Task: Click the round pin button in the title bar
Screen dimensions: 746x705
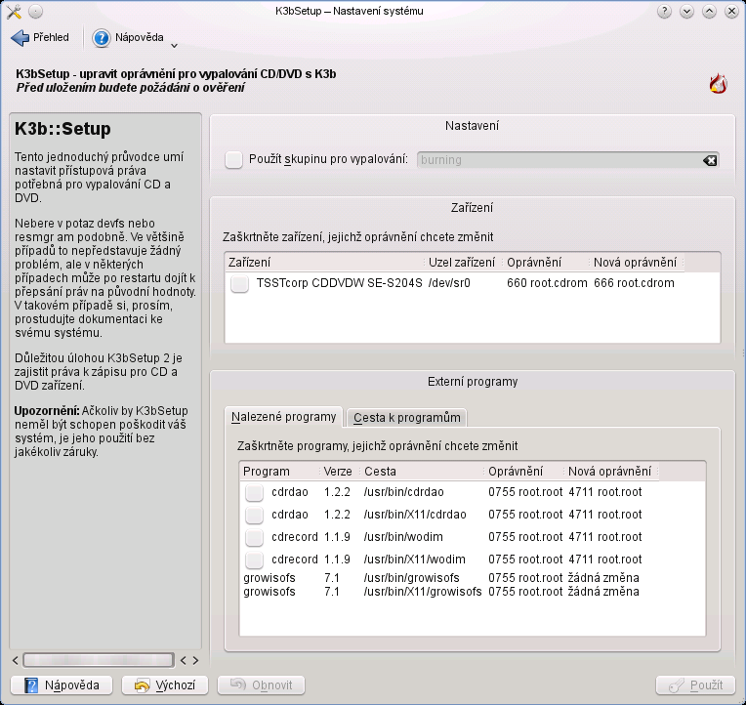Action: point(36,11)
